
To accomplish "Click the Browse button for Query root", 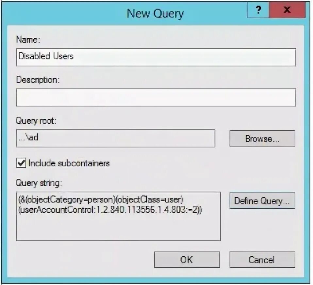I will pos(262,138).
